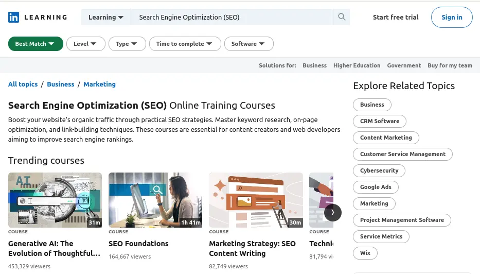Open the Best Match sort dropdown
Viewport: 480px width, 274px height.
point(35,44)
